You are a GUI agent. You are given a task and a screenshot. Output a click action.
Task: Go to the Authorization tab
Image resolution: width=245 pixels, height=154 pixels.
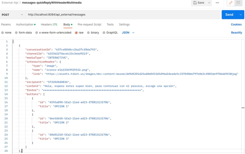click(x=25, y=24)
